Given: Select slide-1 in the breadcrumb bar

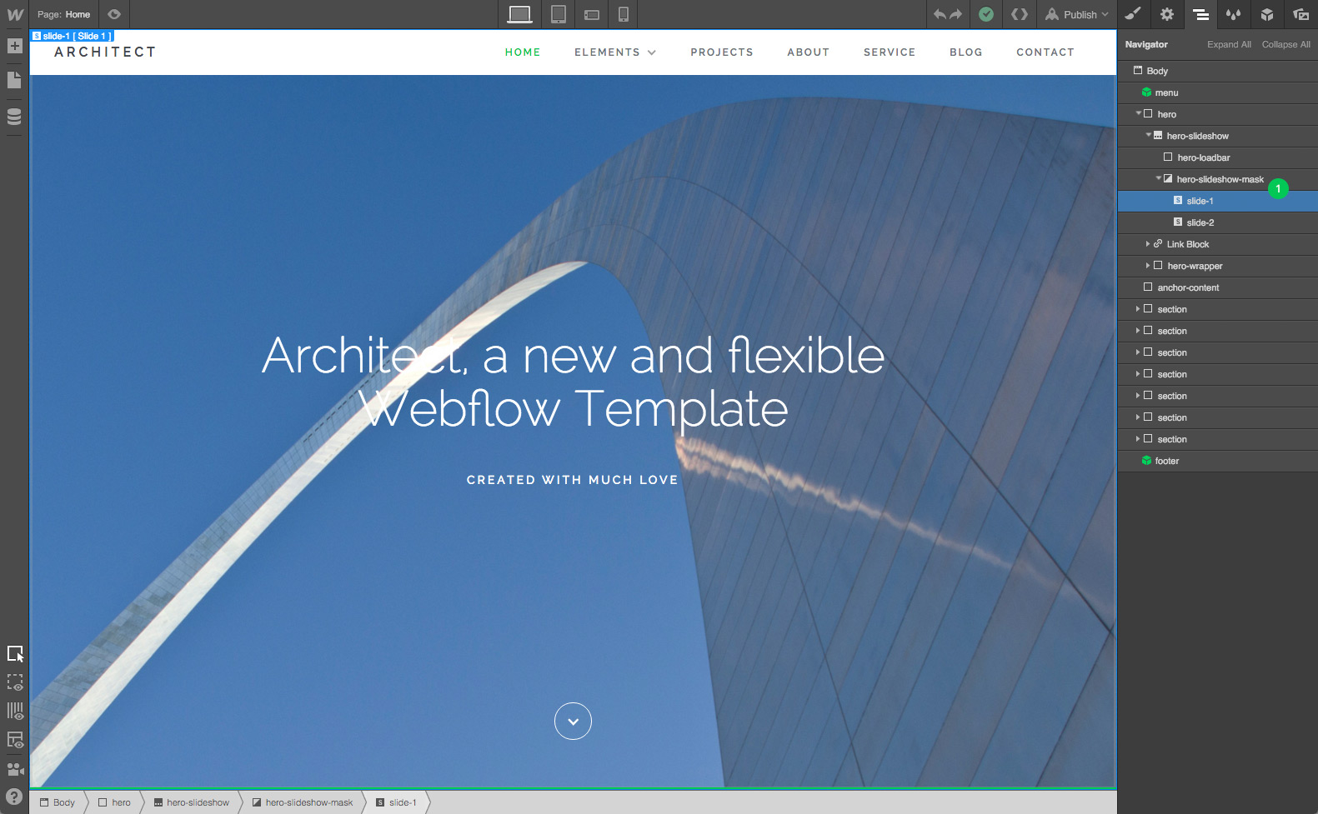Looking at the screenshot, I should [x=397, y=802].
